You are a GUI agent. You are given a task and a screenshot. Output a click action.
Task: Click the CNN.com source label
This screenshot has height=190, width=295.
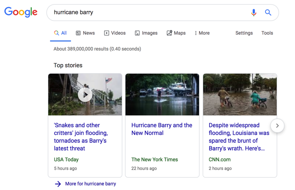pos(220,160)
